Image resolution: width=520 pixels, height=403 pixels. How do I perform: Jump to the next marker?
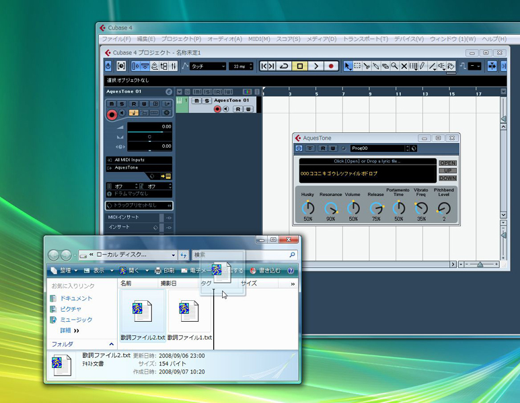point(272,66)
